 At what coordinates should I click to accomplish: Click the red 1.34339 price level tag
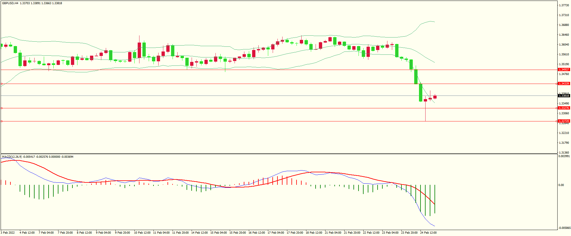(x=564, y=84)
